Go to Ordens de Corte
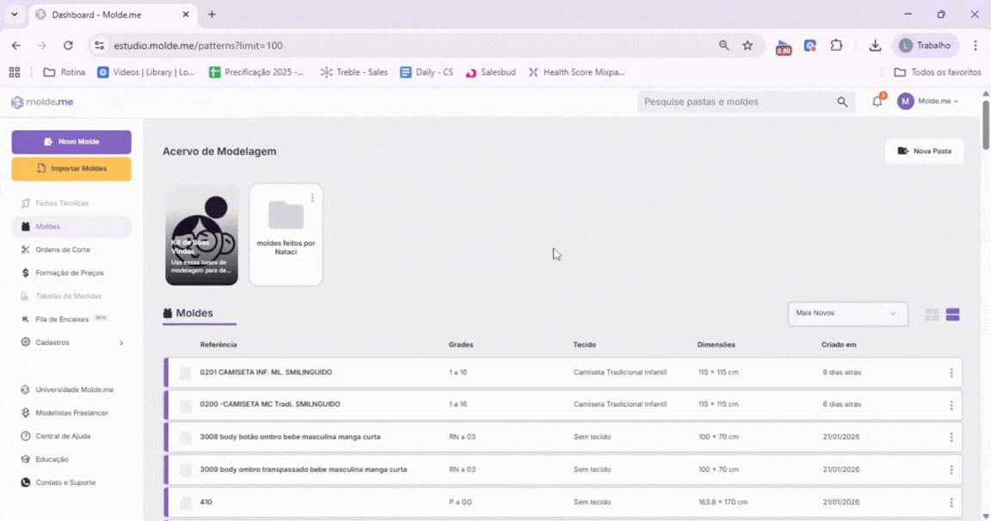Viewport: 991px width, 521px height. pyautogui.click(x=62, y=249)
